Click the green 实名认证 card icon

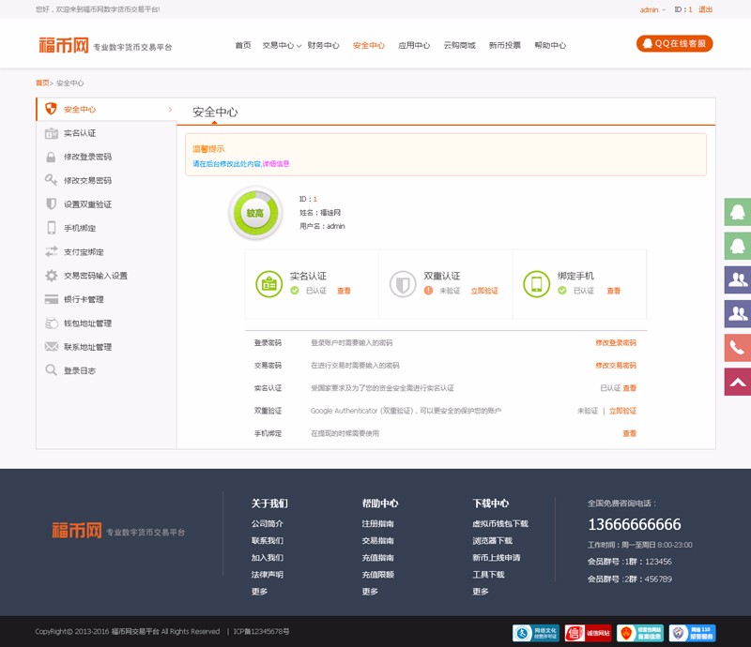[269, 284]
